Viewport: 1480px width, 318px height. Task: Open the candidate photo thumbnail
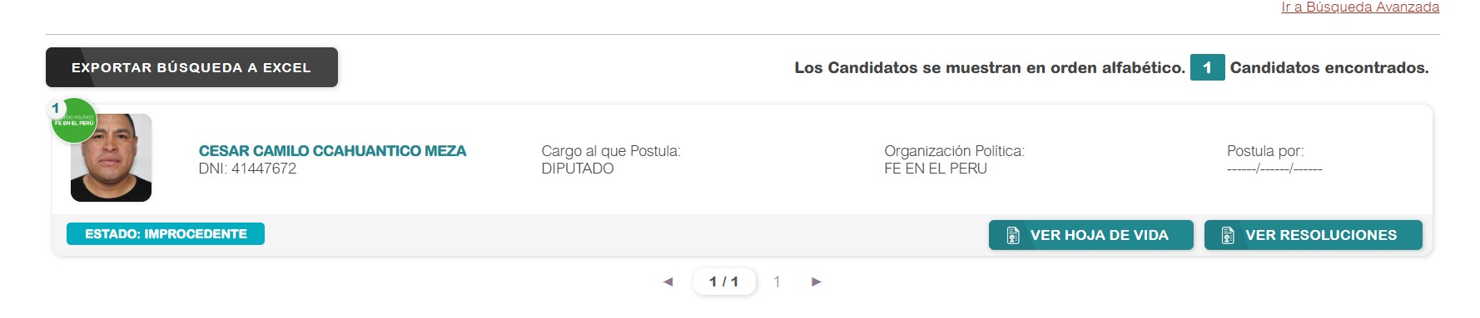111,158
